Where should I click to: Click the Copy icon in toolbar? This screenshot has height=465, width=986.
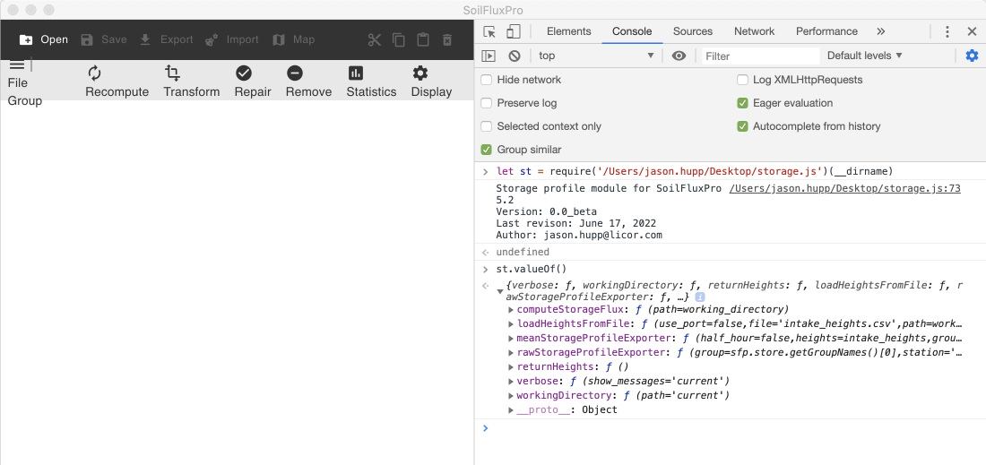(x=399, y=39)
